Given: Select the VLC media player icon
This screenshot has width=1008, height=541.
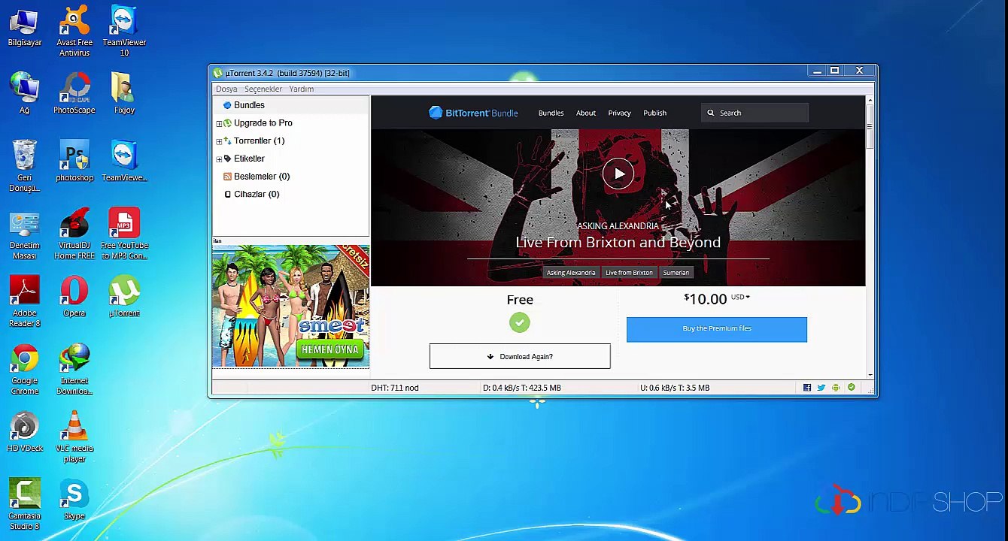Looking at the screenshot, I should (x=74, y=437).
